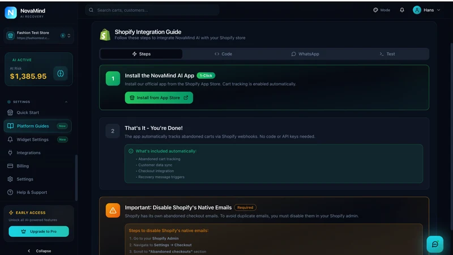
Task: Click the search magnifier icon
Action: 91,10
